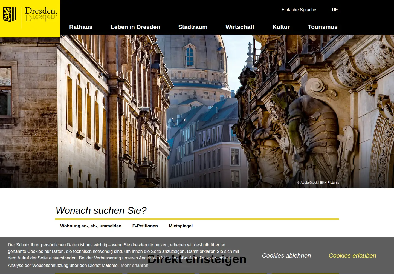Click the 'Wonach suchen Sie?' search field
Image resolution: width=394 pixels, height=274 pixels.
[x=197, y=210]
